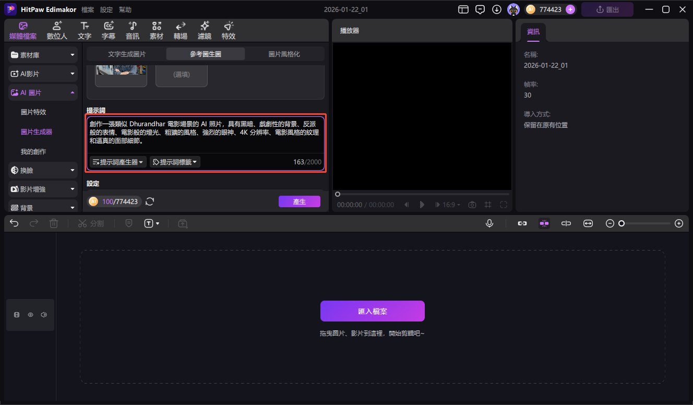Take a snapshot with the camera icon
The width and height of the screenshot is (693, 405).
(x=472, y=205)
